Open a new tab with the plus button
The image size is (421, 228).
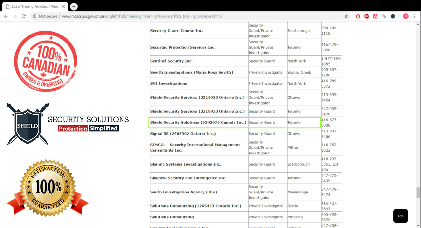point(74,6)
